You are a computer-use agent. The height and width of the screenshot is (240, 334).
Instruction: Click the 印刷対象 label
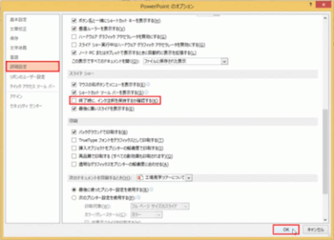coord(98,206)
